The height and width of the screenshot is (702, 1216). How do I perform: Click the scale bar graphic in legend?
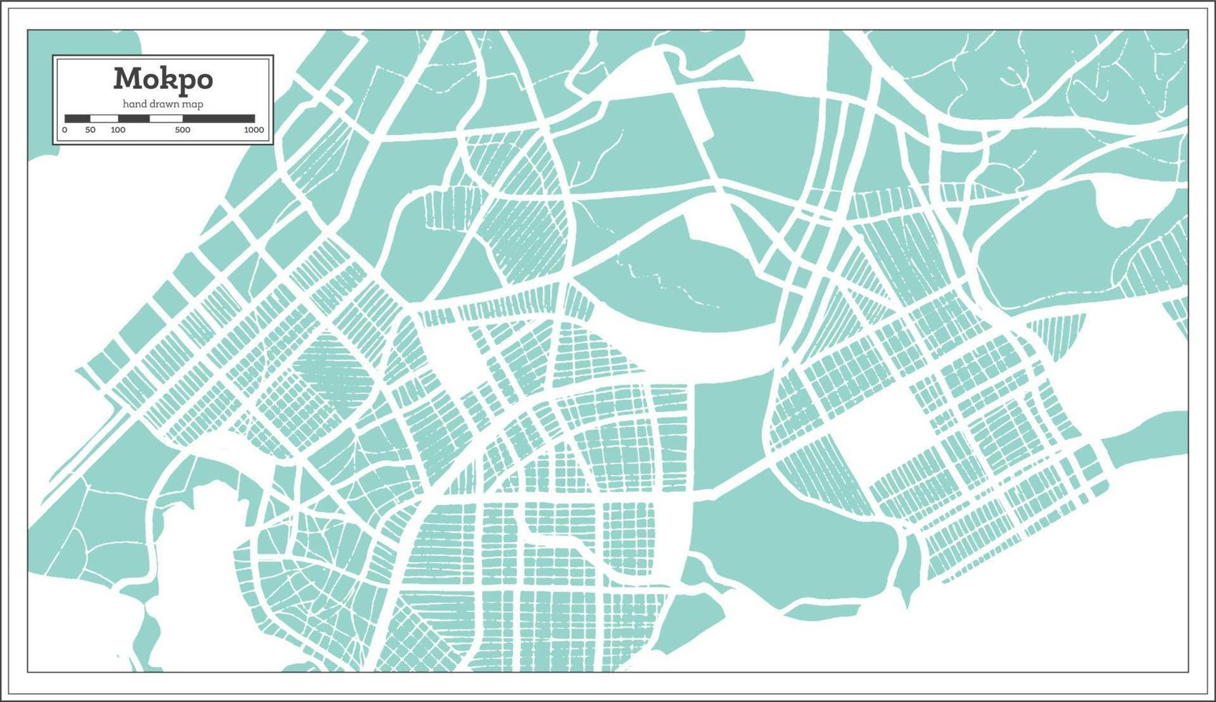coord(160,119)
